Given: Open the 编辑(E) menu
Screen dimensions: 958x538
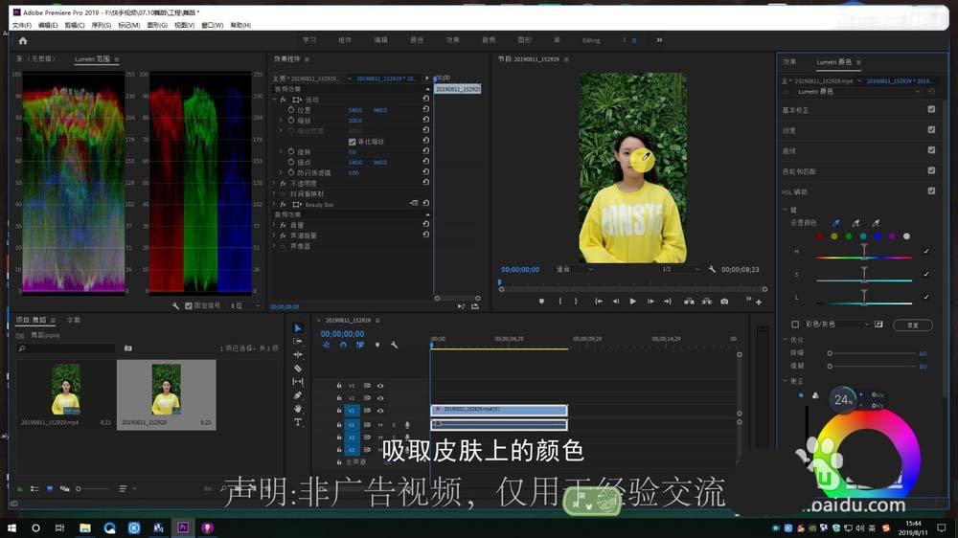Looking at the screenshot, I should click(48, 25).
